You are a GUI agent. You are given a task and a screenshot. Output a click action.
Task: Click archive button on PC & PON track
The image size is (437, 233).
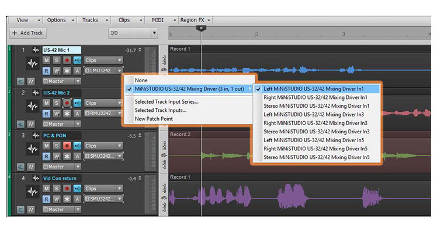[77, 156]
